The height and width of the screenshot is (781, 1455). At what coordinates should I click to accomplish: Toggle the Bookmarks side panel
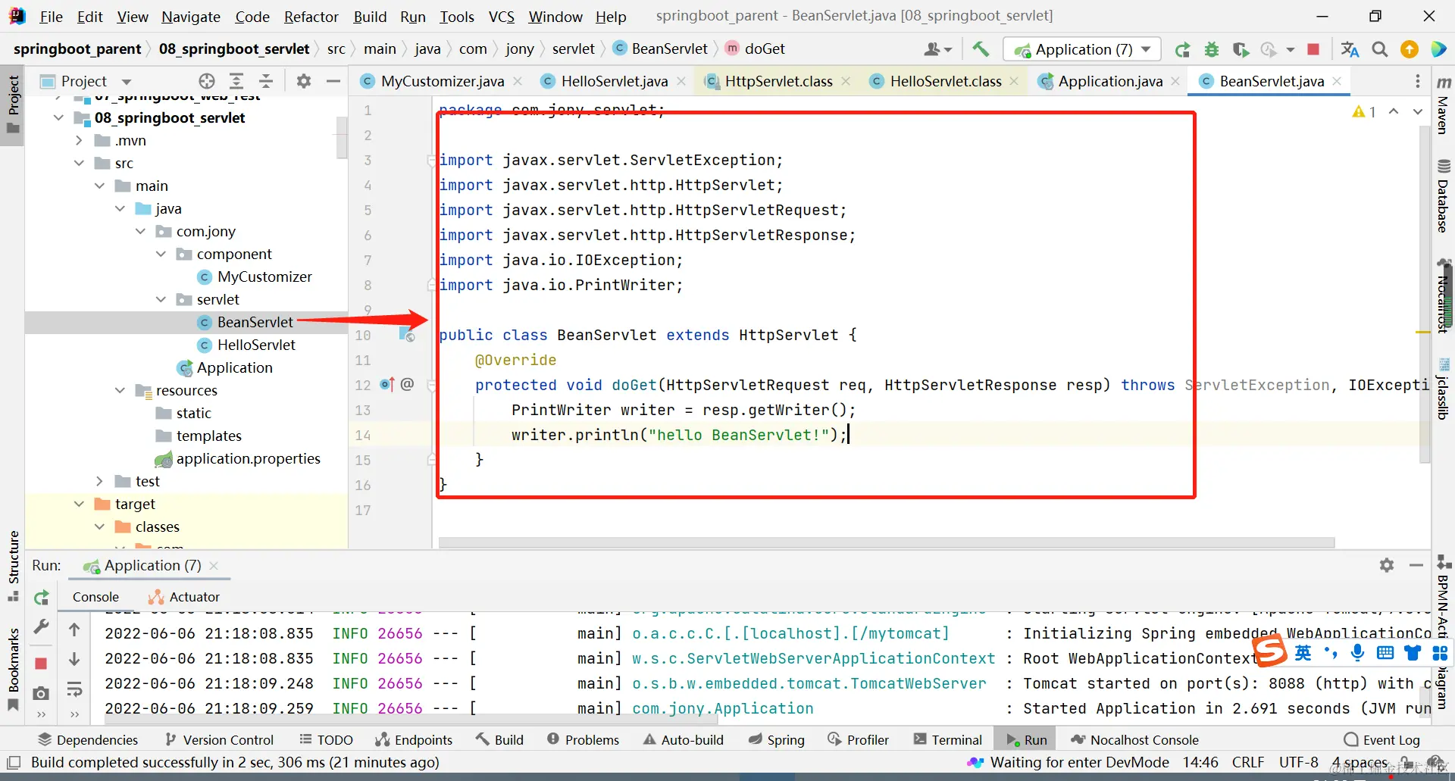click(x=13, y=670)
